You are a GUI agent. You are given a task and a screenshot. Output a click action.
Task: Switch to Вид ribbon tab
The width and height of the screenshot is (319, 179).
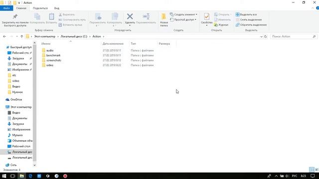click(57, 8)
